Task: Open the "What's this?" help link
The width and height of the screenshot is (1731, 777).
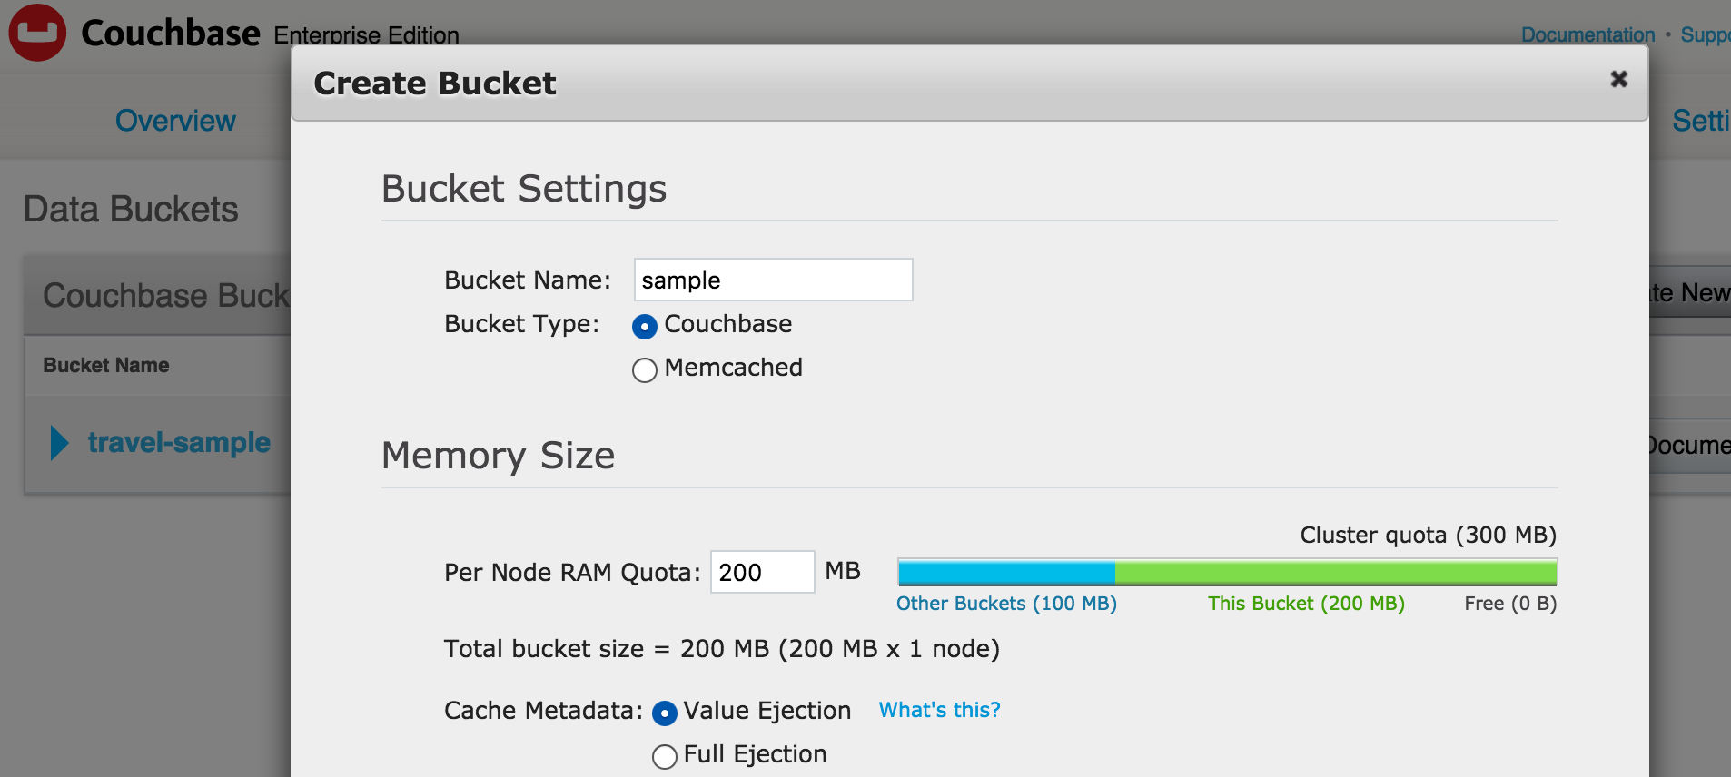Action: pyautogui.click(x=939, y=711)
